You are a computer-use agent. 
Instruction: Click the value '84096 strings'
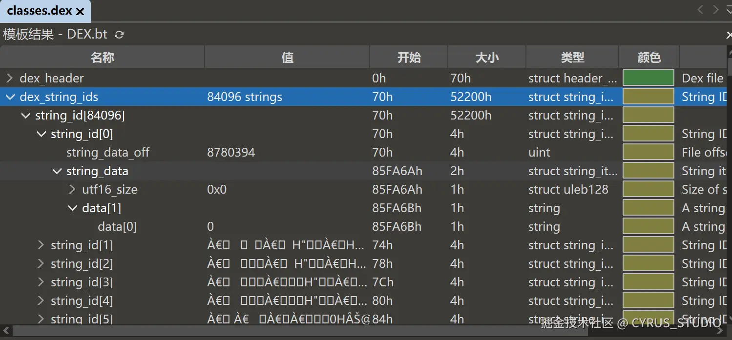pyautogui.click(x=245, y=97)
